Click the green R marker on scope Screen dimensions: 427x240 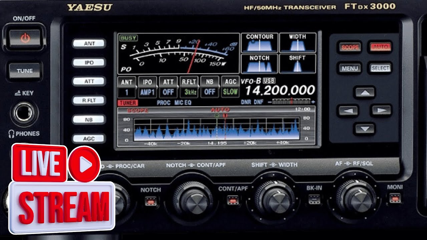click(x=217, y=116)
